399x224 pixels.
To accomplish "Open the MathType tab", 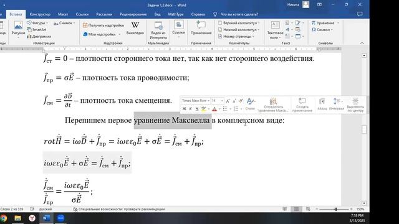I will [x=176, y=14].
